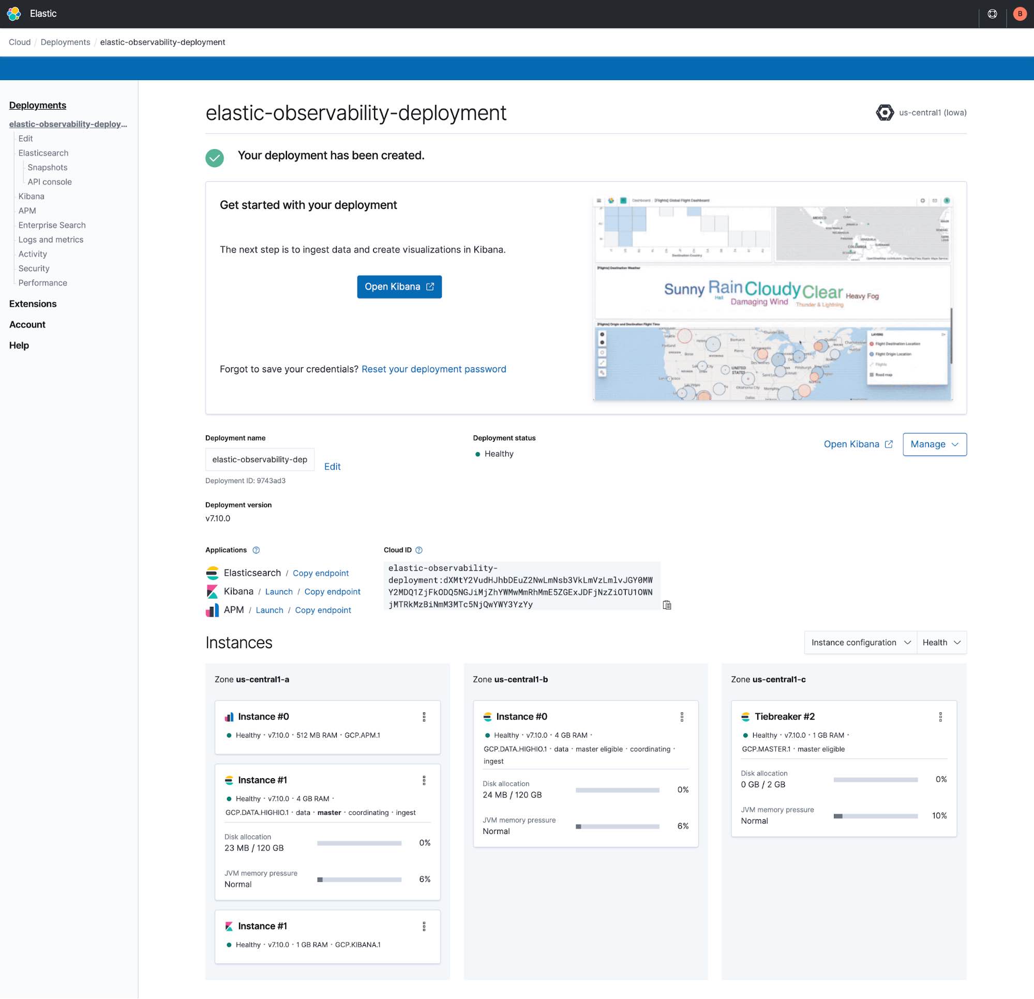Image resolution: width=1034 pixels, height=999 pixels.
Task: Navigate to Enterprise Search in the sidebar
Action: pyautogui.click(x=52, y=225)
